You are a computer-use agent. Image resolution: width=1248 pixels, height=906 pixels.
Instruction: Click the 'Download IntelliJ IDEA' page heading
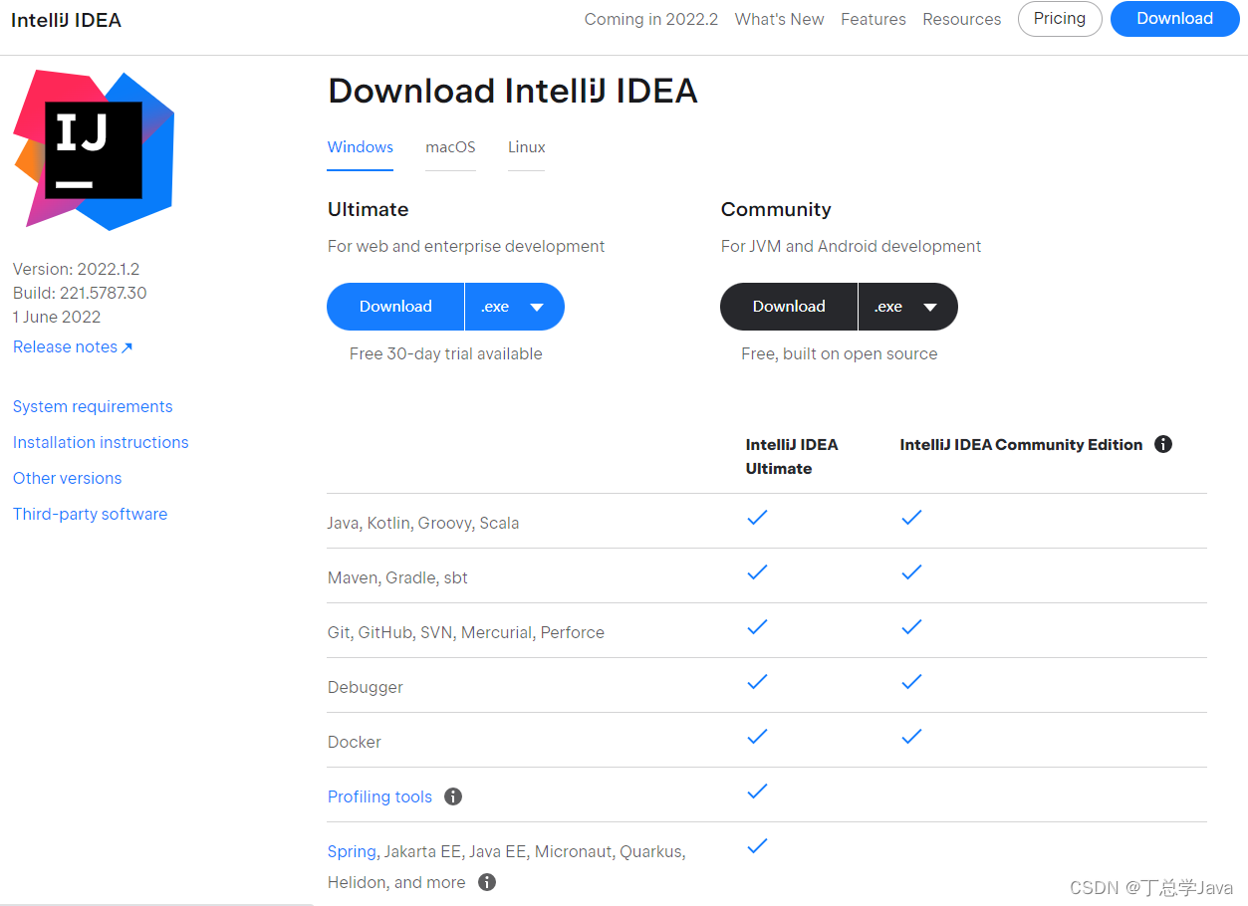[x=513, y=91]
